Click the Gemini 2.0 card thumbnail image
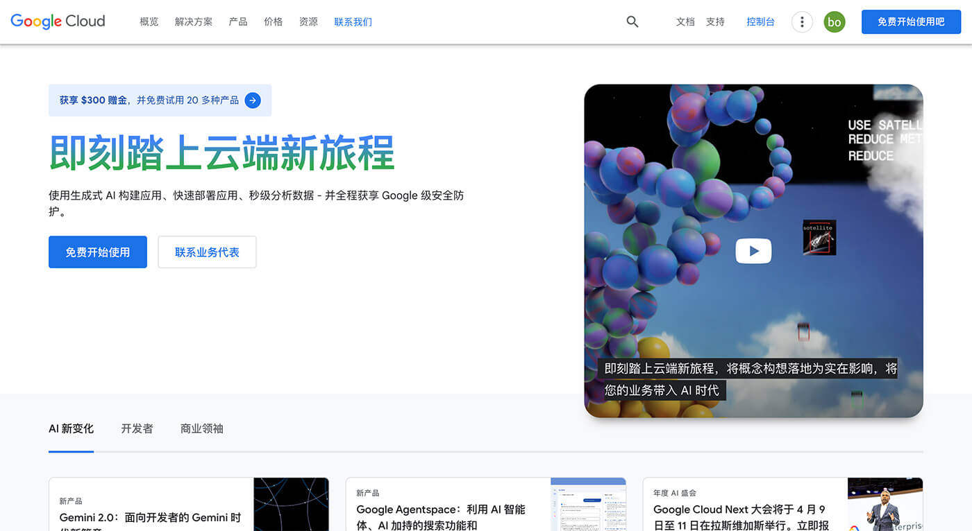 291,505
